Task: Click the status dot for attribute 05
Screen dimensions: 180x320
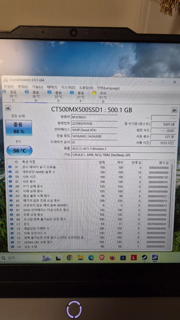Action: tap(10, 172)
